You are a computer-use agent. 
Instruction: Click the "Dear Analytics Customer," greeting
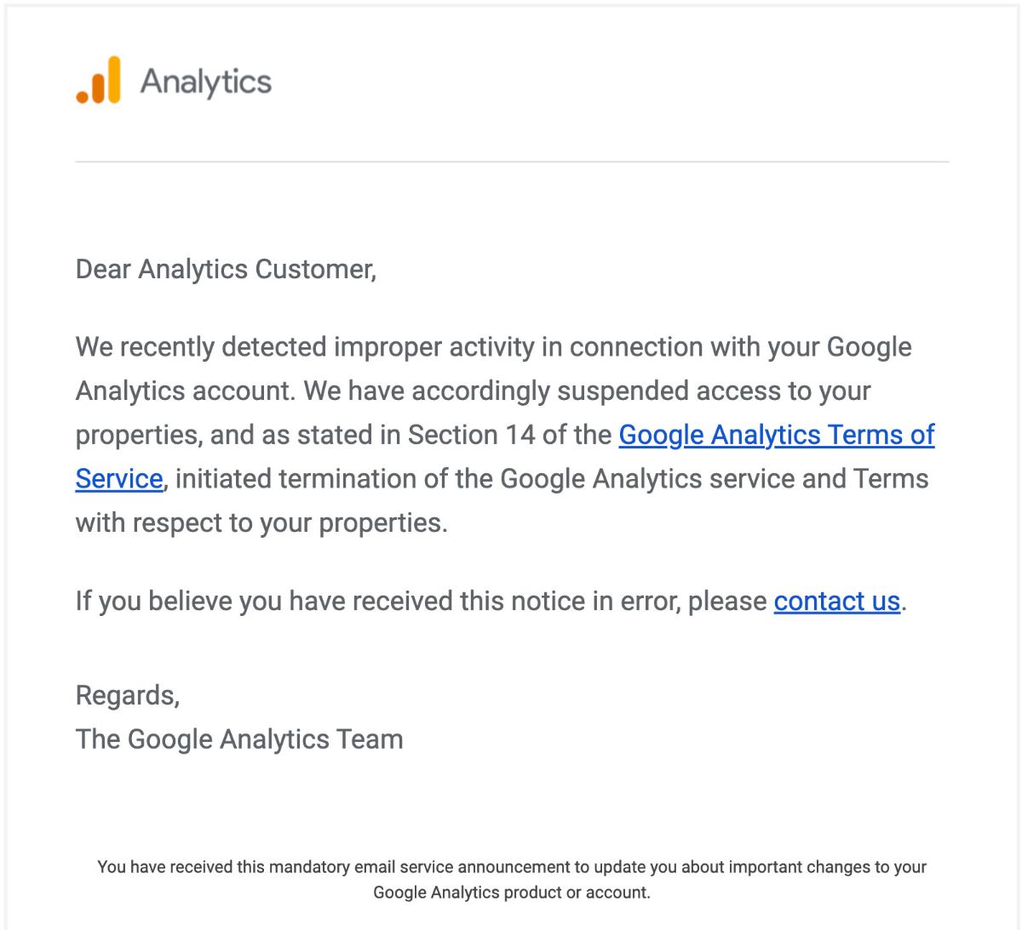(226, 270)
